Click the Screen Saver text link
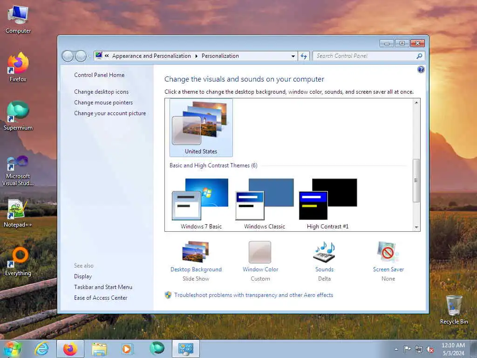Image resolution: width=477 pixels, height=358 pixels. pos(388,269)
